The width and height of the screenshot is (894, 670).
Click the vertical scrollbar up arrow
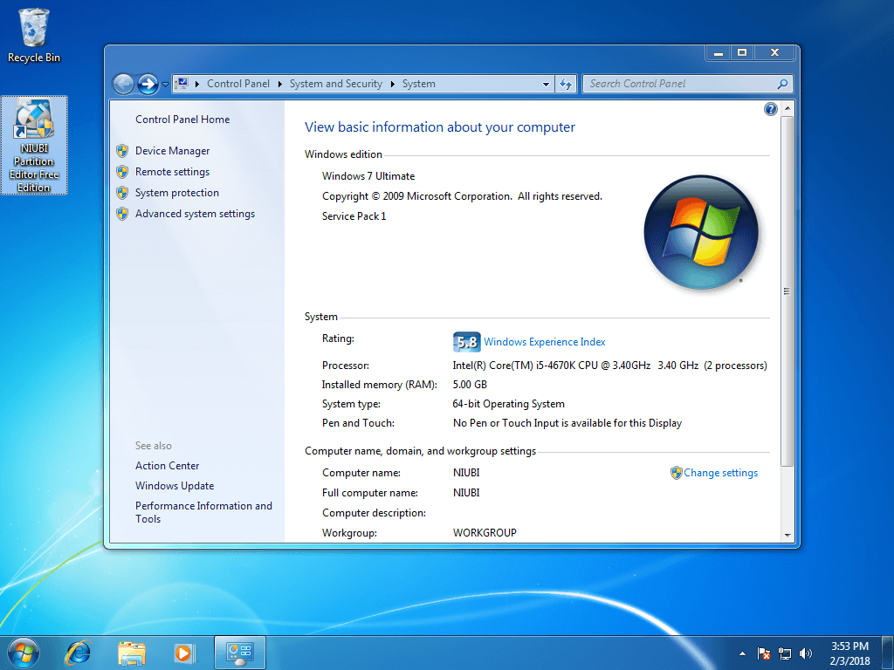[x=787, y=108]
